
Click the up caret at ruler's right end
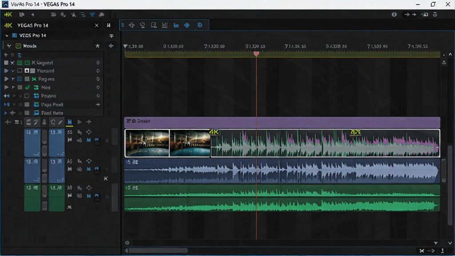point(450,54)
